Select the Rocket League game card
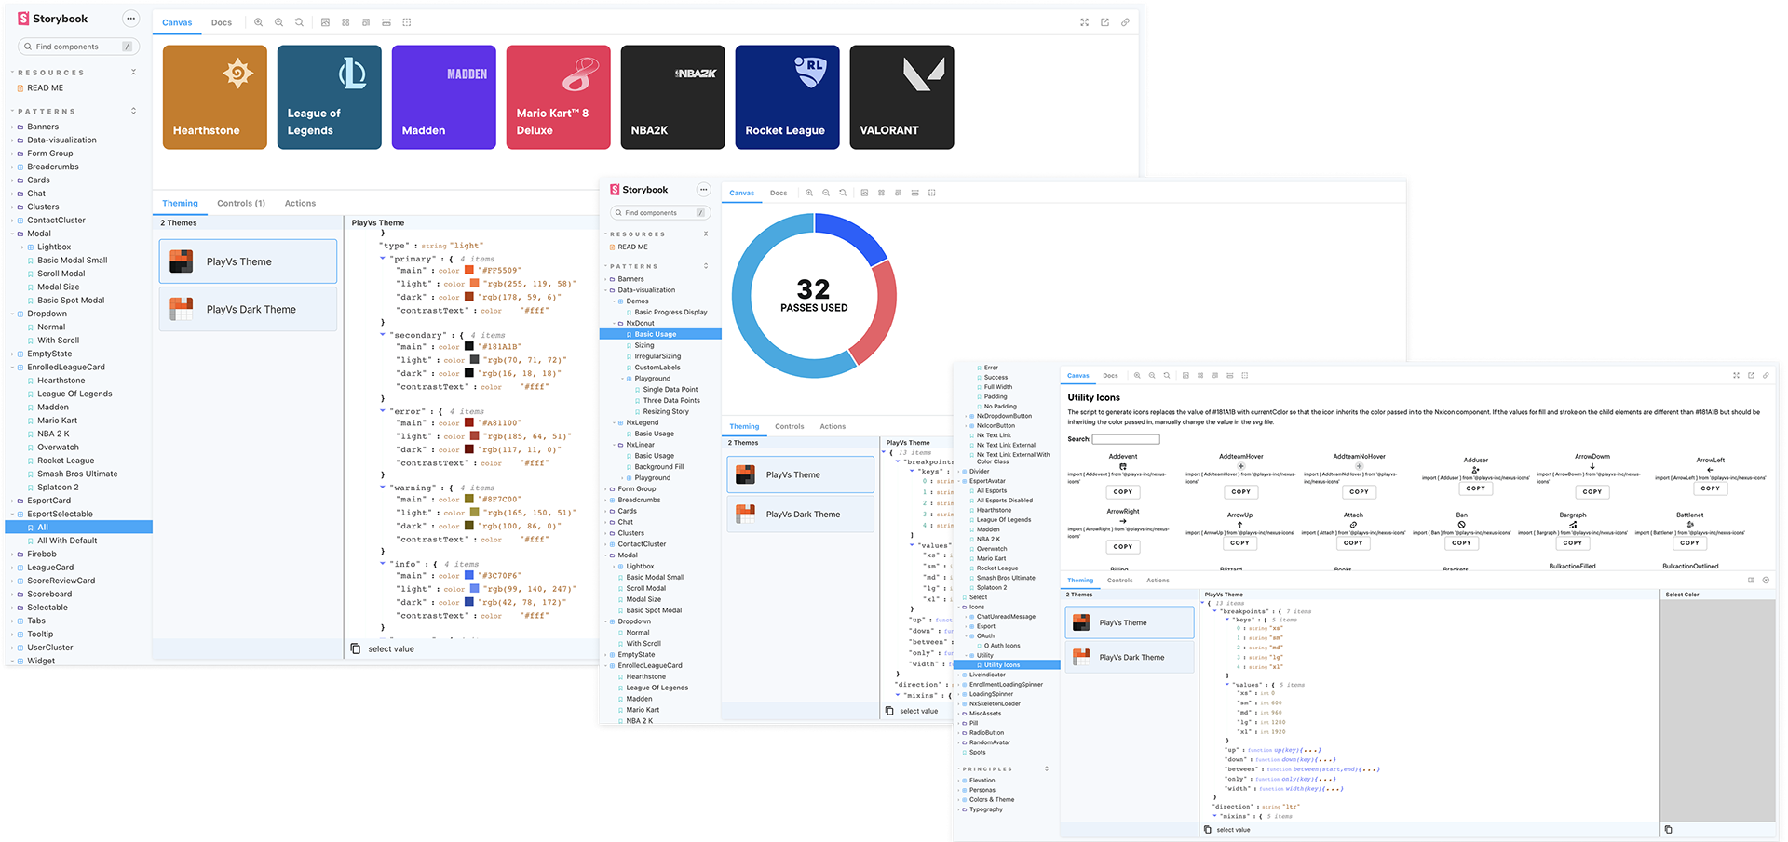 coord(787,97)
